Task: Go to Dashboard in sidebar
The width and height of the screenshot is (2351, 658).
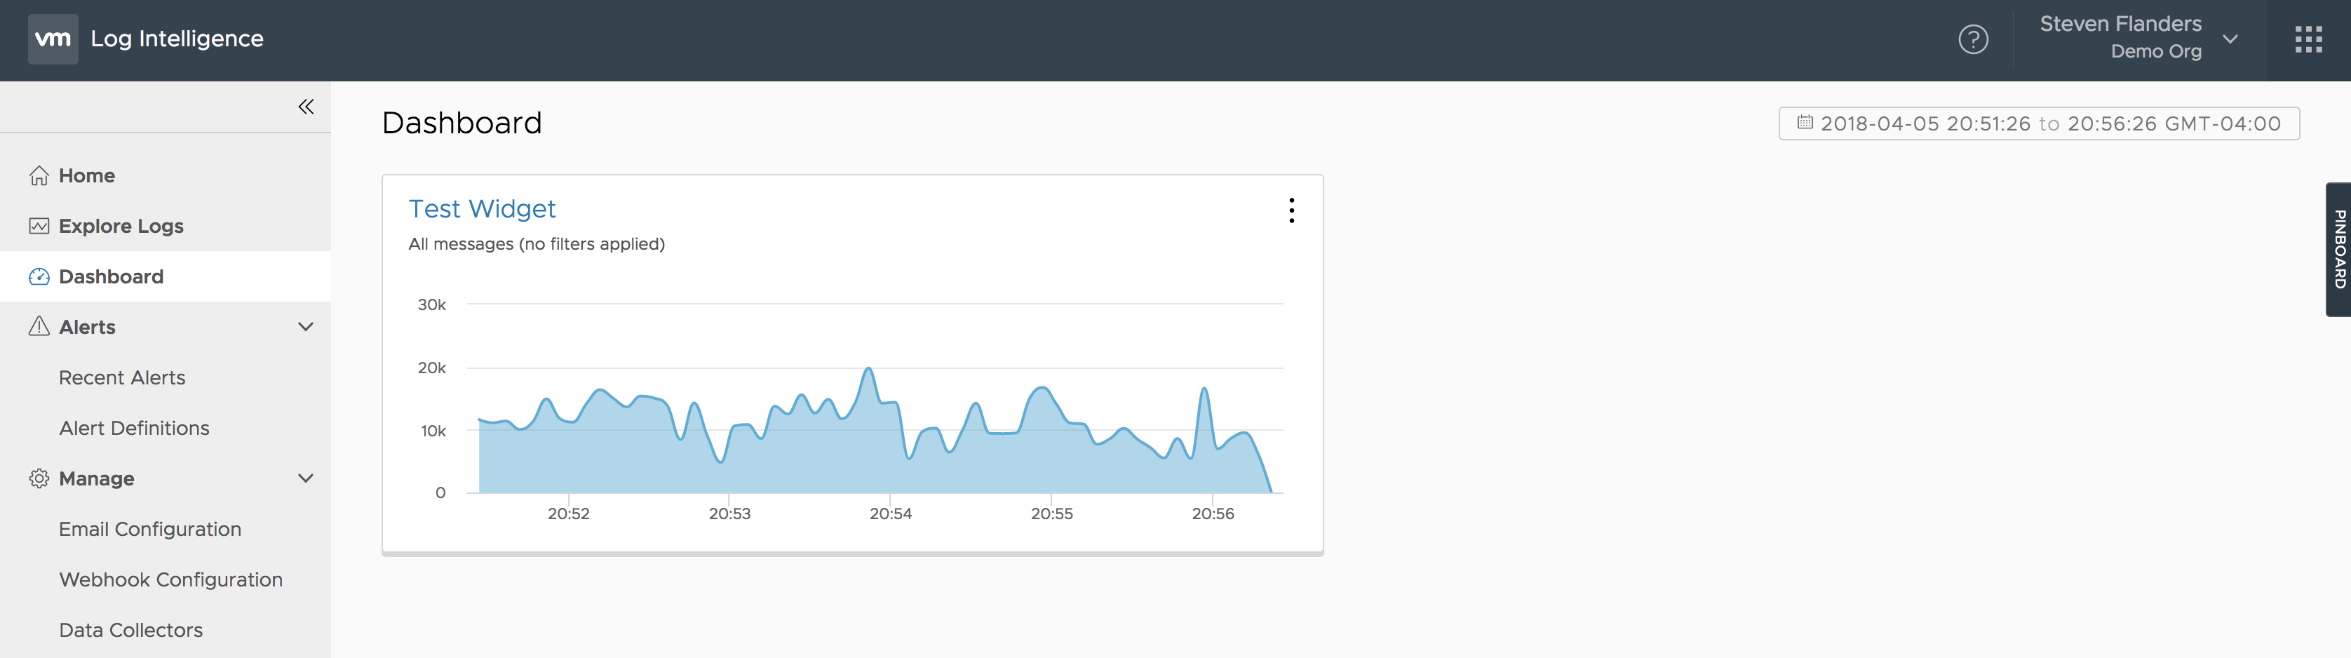Action: pyautogui.click(x=112, y=276)
